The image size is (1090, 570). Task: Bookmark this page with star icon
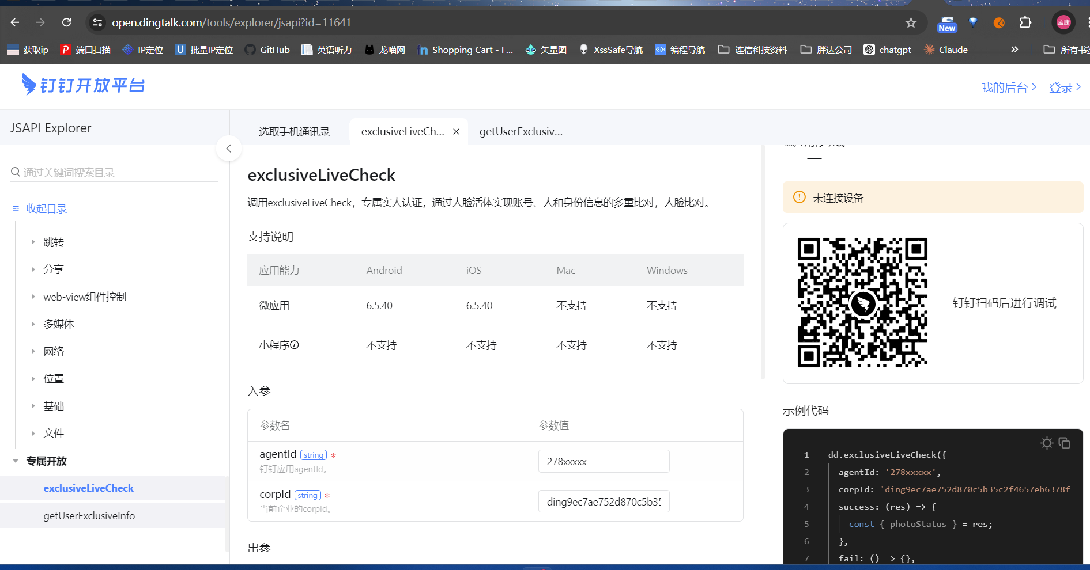coord(911,22)
